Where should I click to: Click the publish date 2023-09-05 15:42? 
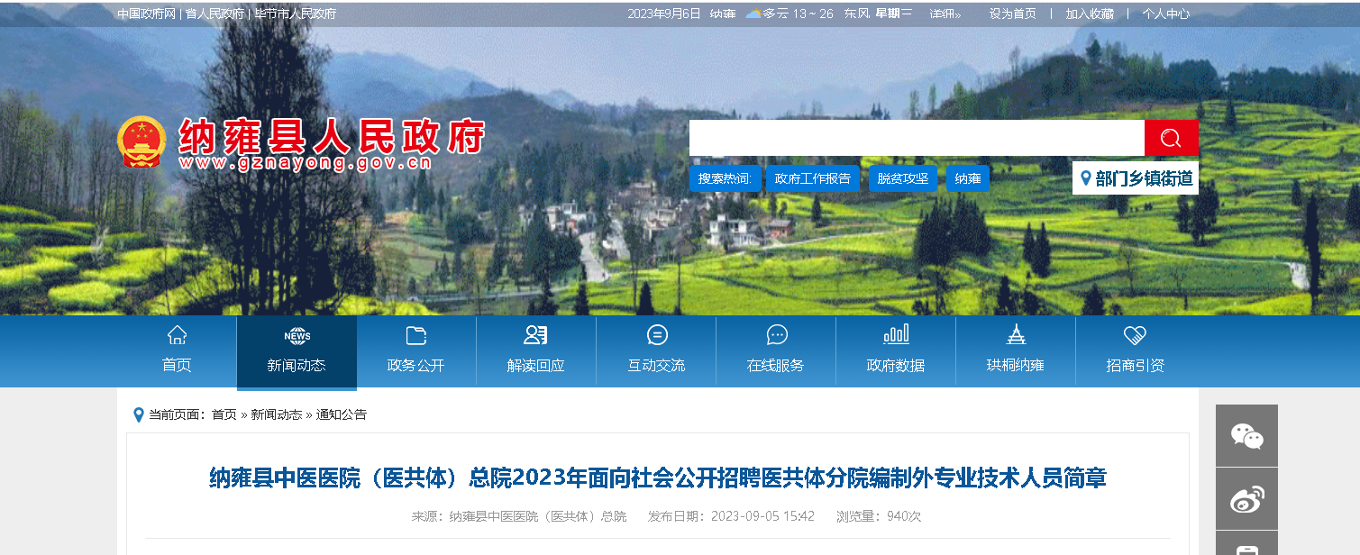(x=762, y=516)
